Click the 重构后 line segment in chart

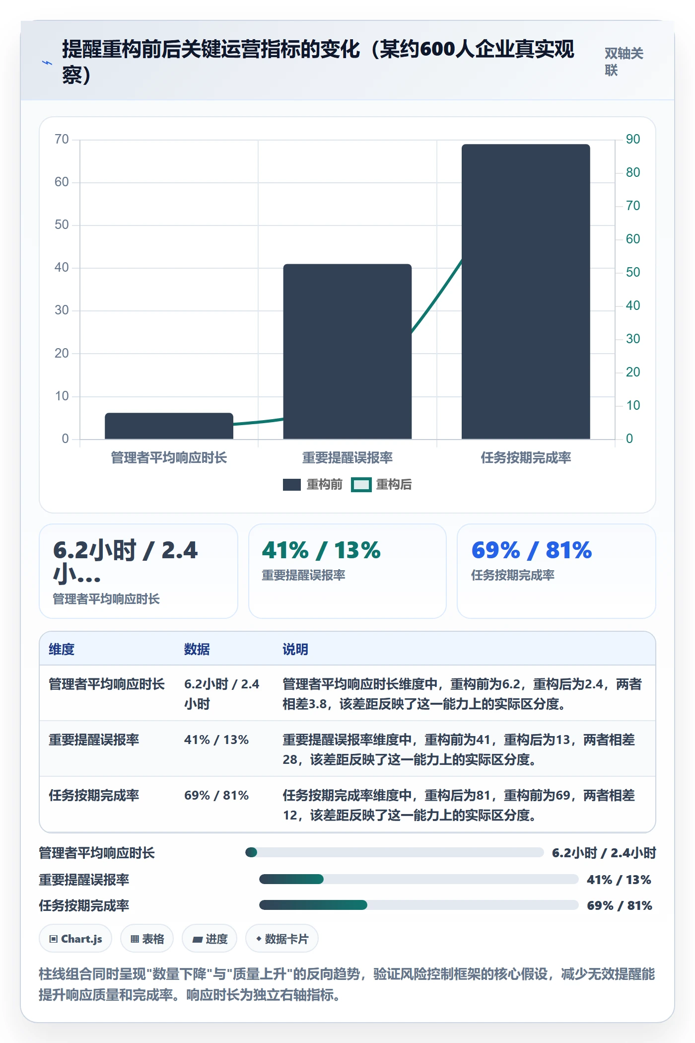point(437,296)
